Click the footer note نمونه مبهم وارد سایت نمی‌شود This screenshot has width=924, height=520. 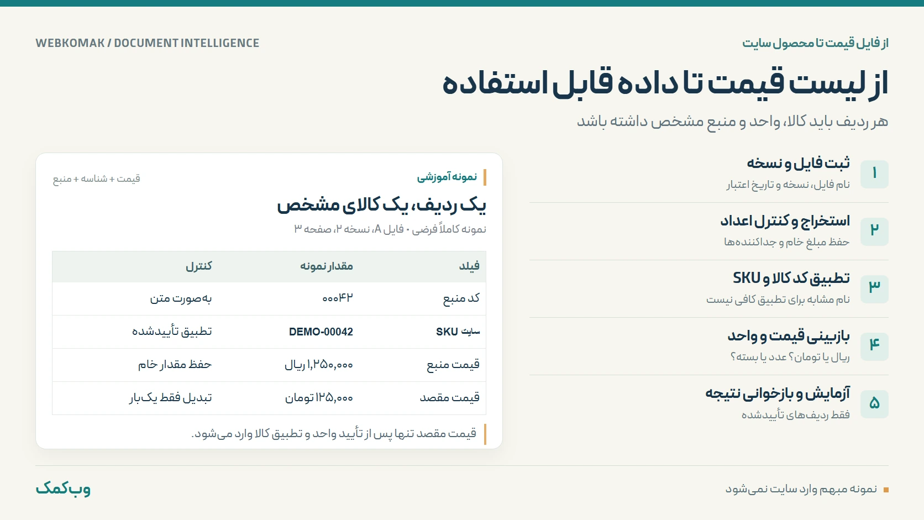pos(801,489)
